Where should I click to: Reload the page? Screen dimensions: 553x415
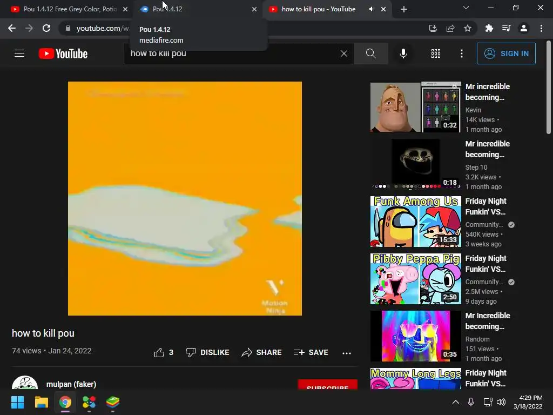click(x=46, y=28)
